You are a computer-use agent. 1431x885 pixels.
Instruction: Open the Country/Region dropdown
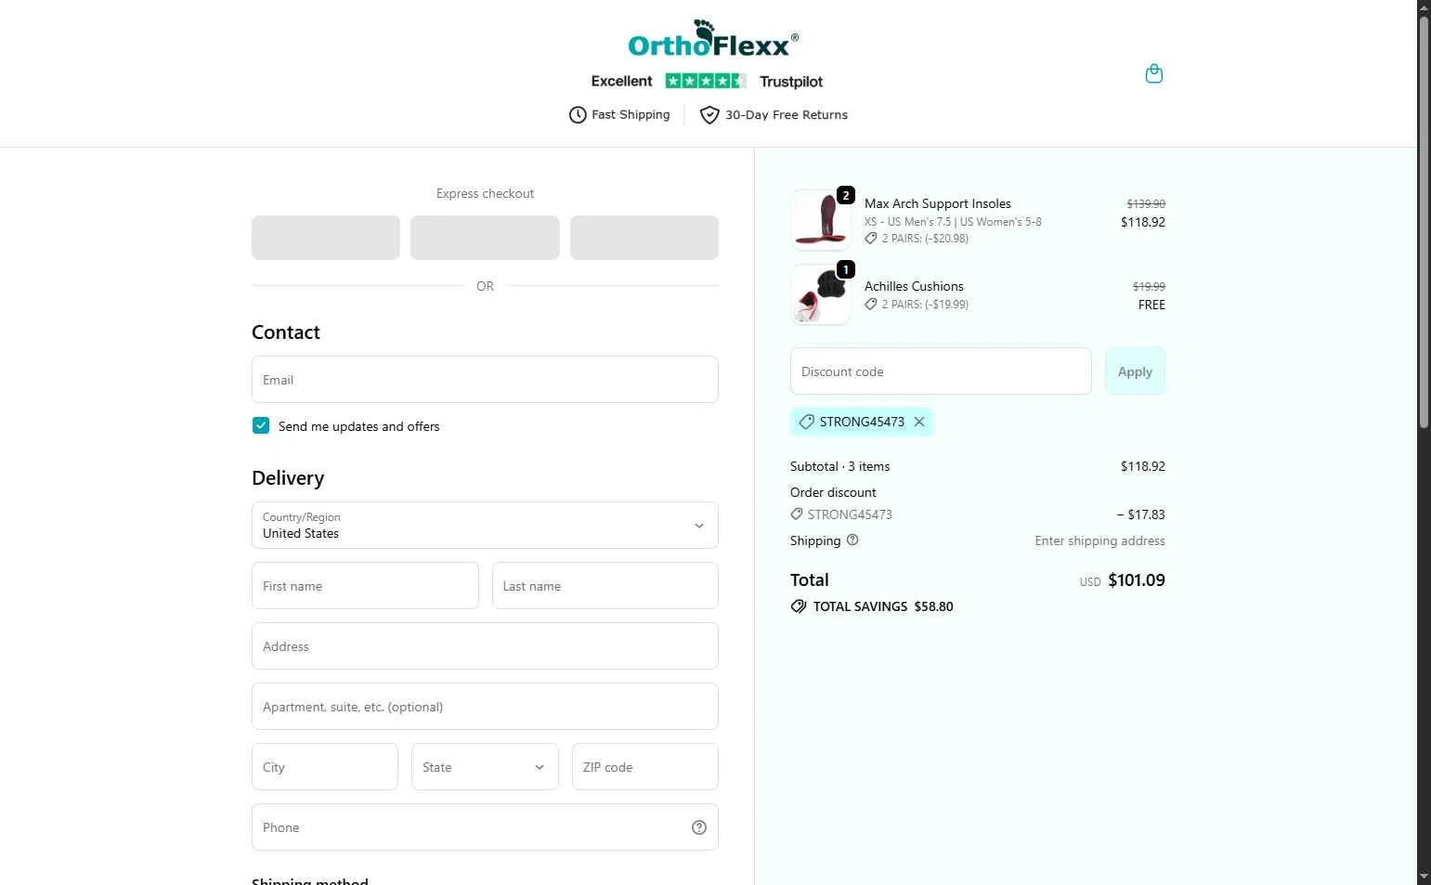[x=485, y=526]
